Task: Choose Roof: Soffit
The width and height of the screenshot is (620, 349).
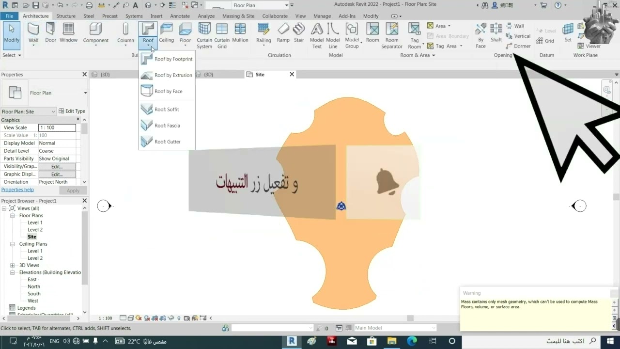Action: (167, 110)
